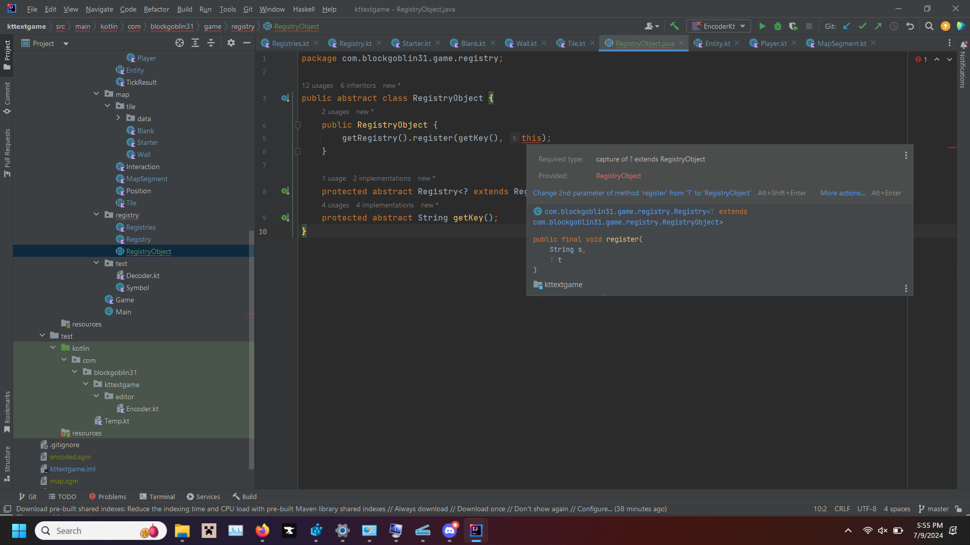
Task: Click gutter inheritors icon on line 3
Action: pos(285,98)
